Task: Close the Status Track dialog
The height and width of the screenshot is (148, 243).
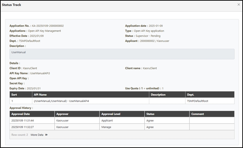Action: 238,4
